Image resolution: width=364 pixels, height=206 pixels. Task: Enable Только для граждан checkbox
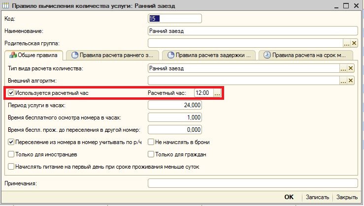tap(151, 154)
